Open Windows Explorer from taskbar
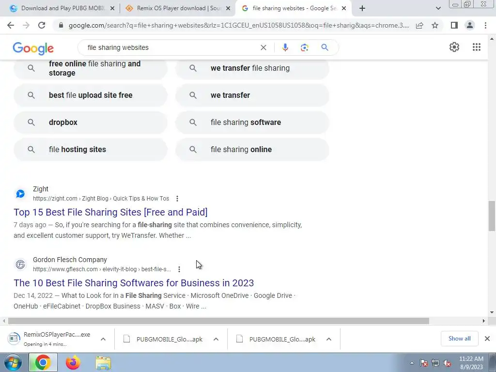 pos(103,363)
